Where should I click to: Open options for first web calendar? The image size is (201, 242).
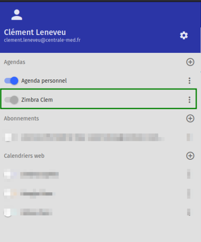coord(189,174)
